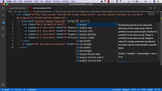
Task: Open the View menu
Action: coord(36,1)
